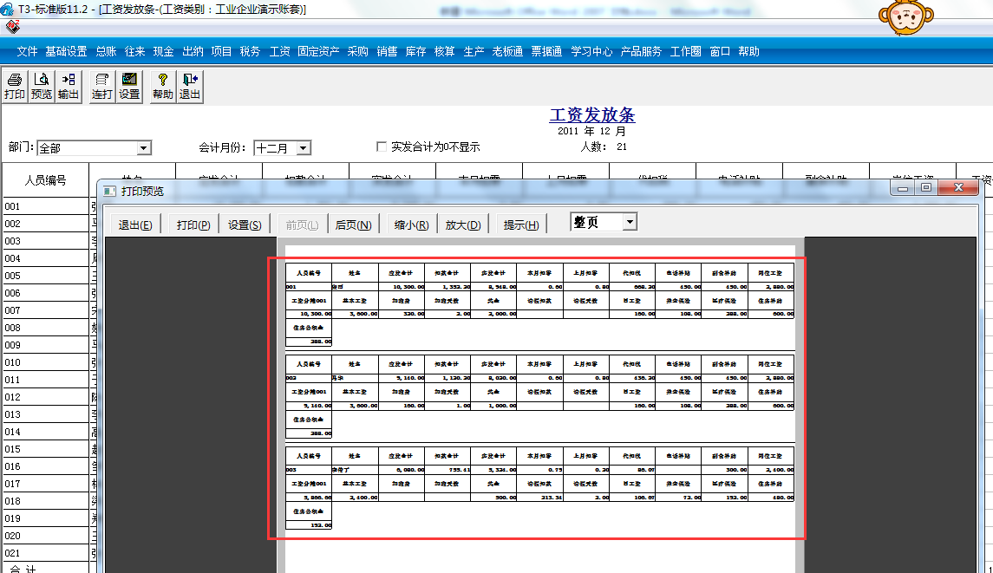Screen dimensions: 993x573
Task: Open the 会计月份 month dropdown
Action: pyautogui.click(x=303, y=148)
